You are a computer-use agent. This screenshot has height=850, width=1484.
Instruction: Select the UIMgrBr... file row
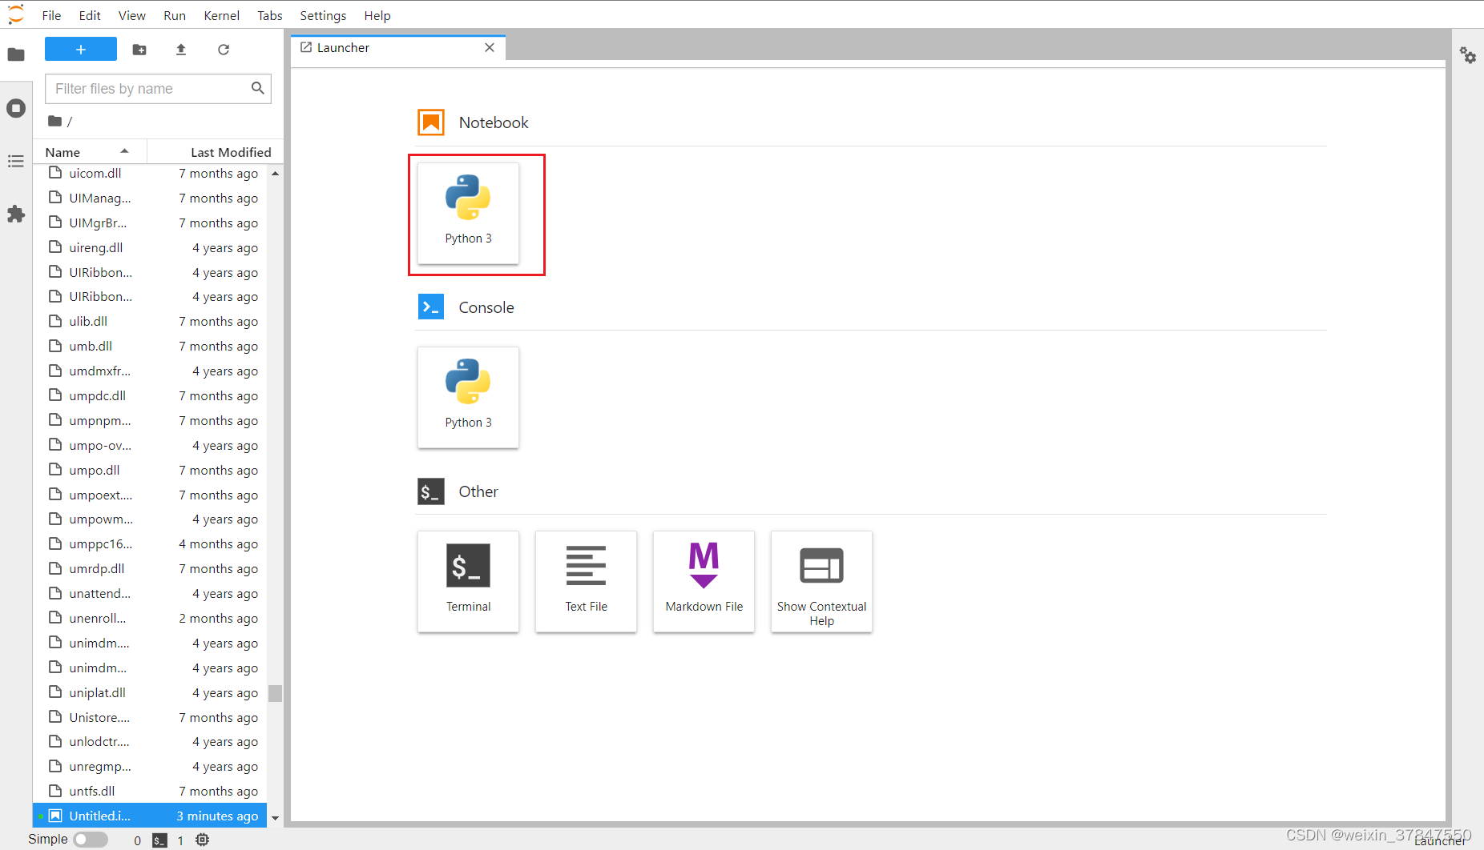[150, 223]
